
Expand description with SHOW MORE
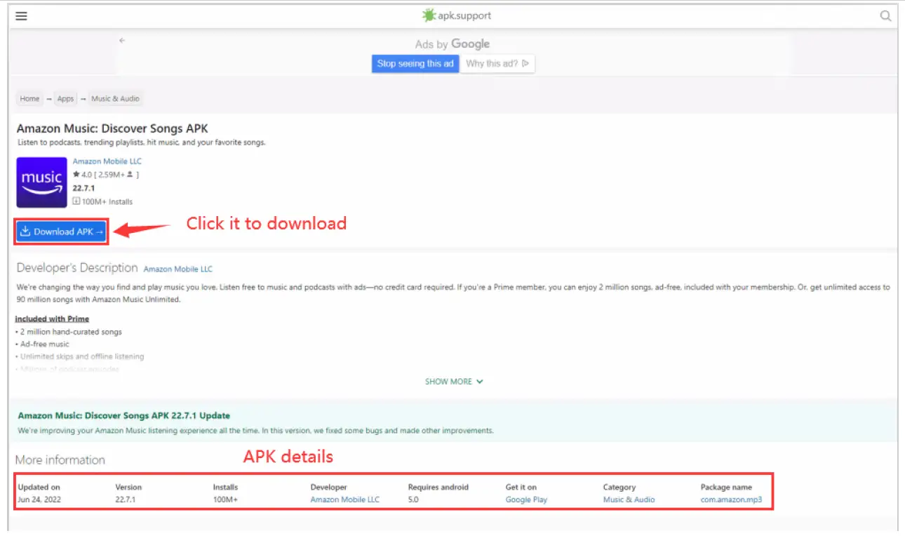(454, 382)
